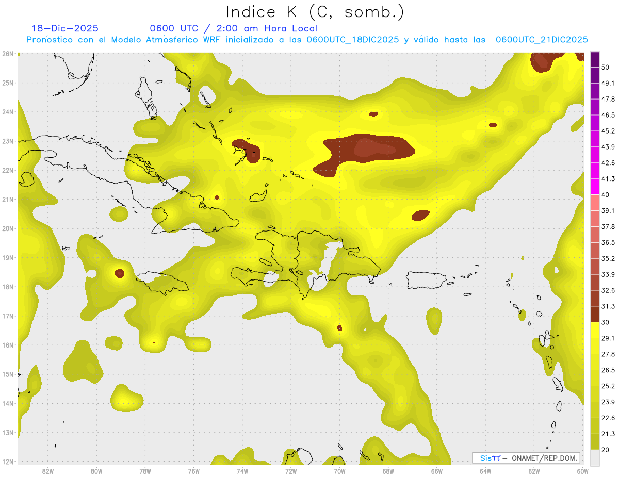Image resolution: width=619 pixels, height=478 pixels.
Task: Click the longitude axis label "66W"
Action: coord(436,471)
